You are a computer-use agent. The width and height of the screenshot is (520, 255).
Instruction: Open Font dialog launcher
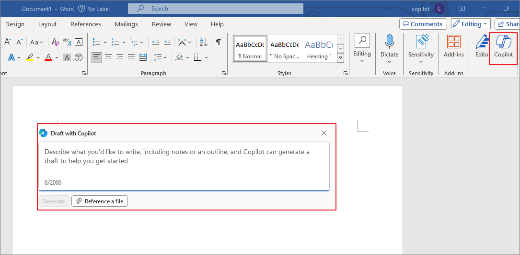(x=83, y=73)
